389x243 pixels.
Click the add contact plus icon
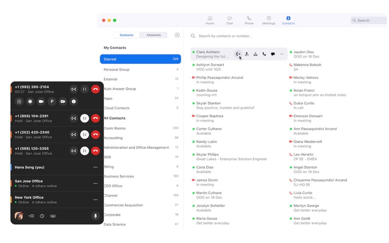click(x=177, y=35)
